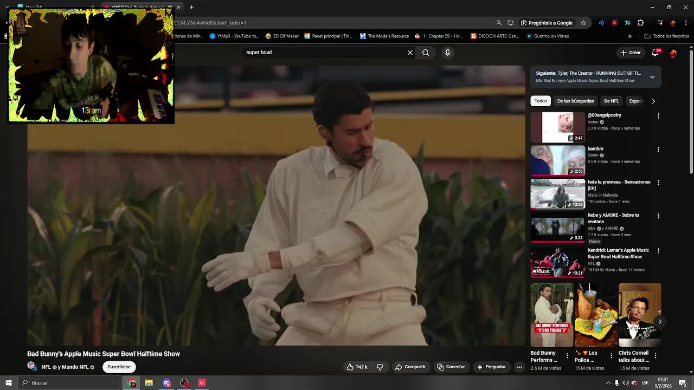Click the red record extension icon
The image size is (694, 390).
614,23
